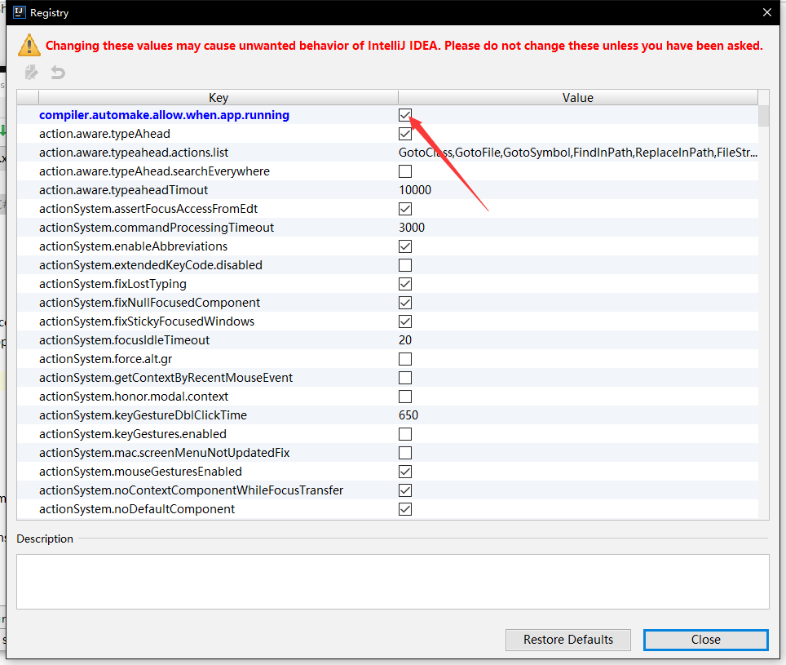786x665 pixels.
Task: Click the yellow warning triangle icon
Action: click(29, 45)
